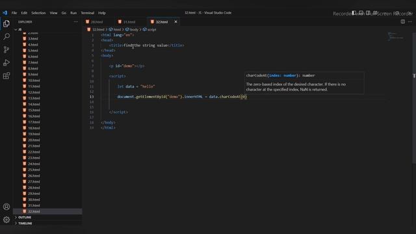Open the File menu
Viewport: 416px width, 234px height.
14,13
